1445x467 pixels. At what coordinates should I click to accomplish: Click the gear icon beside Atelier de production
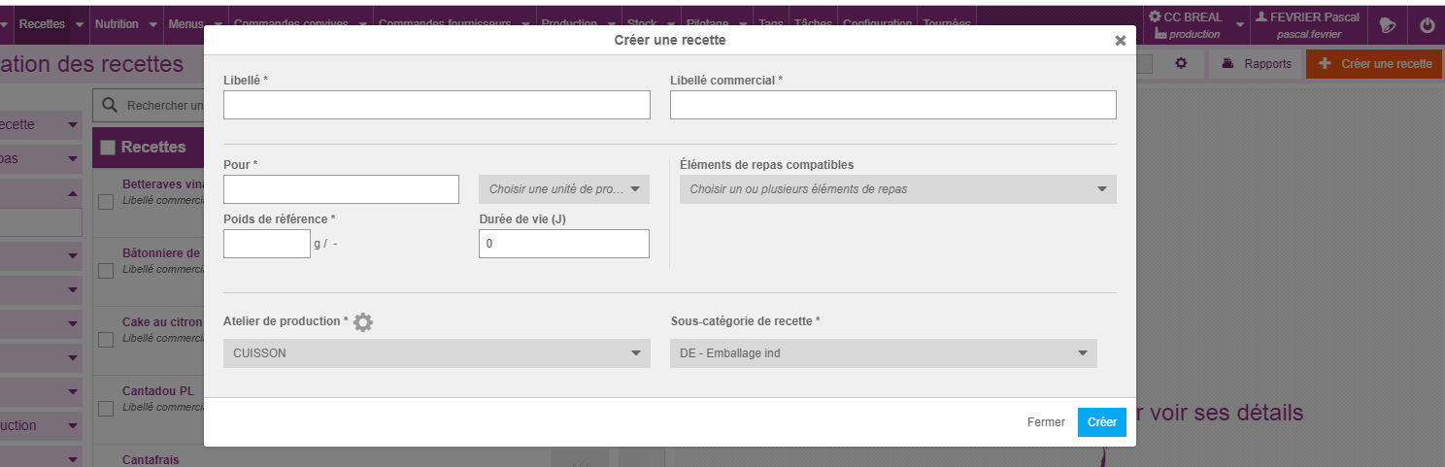362,322
